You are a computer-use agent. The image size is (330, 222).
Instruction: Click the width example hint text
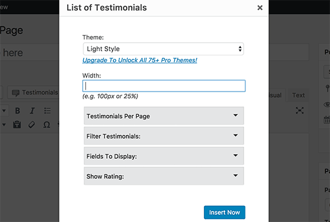110,96
